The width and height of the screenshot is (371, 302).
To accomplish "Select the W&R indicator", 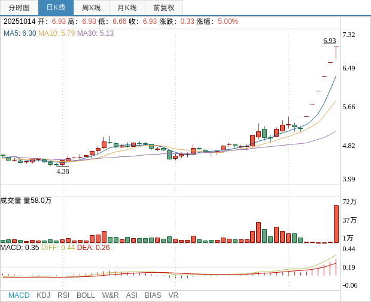I will pyautogui.click(x=110, y=295).
